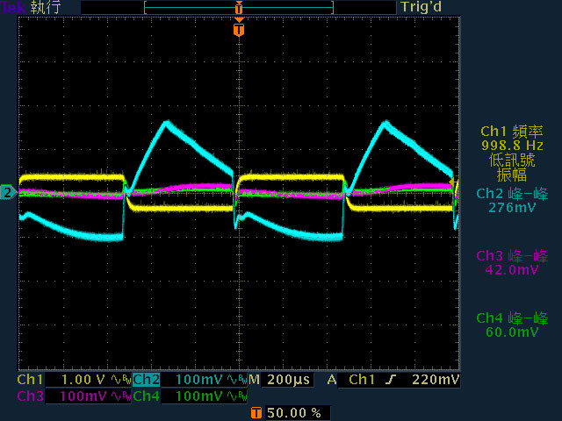Click the 50.00 % trigger position readout

pos(294,413)
